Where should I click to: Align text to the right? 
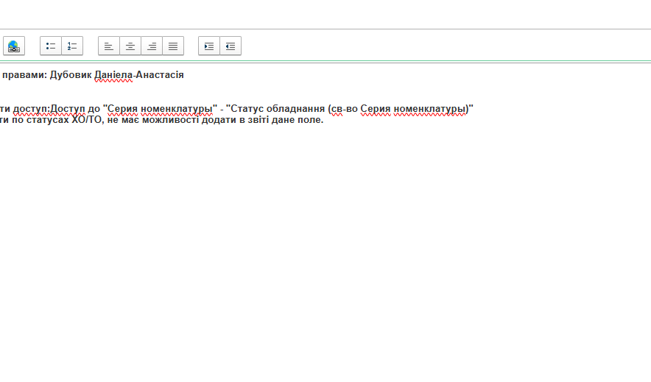(x=152, y=46)
